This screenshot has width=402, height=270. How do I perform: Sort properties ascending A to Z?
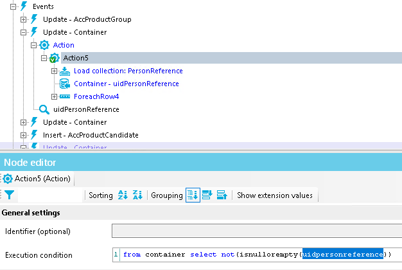click(x=123, y=195)
